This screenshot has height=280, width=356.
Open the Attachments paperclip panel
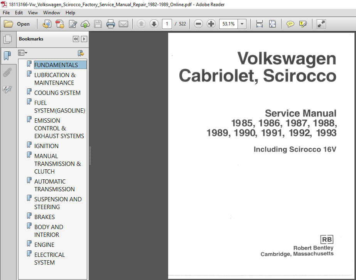(7, 73)
